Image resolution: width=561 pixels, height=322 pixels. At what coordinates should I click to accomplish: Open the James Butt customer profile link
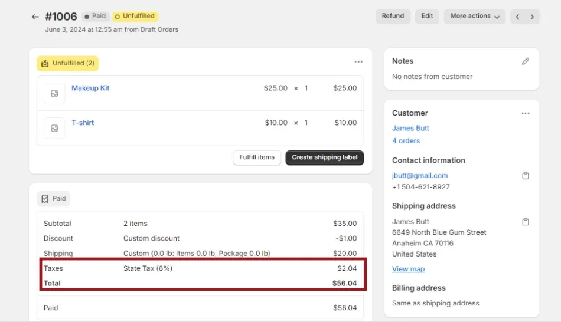pos(410,129)
